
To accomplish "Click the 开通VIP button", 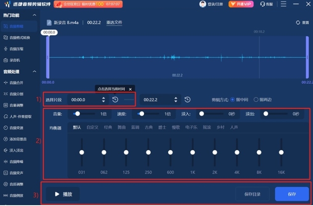I will click(241, 4).
